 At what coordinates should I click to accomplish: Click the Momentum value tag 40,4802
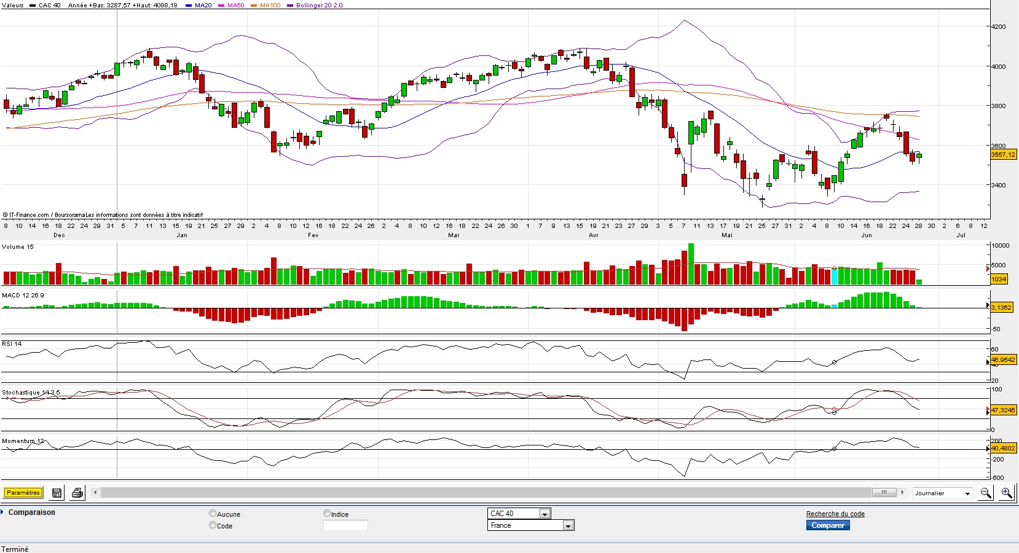pyautogui.click(x=1003, y=449)
